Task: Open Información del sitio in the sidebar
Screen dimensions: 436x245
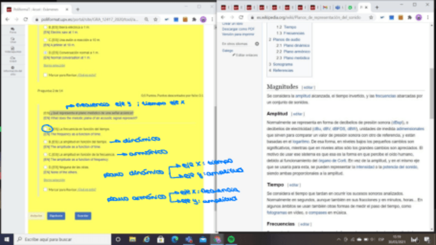Action: coord(13,71)
